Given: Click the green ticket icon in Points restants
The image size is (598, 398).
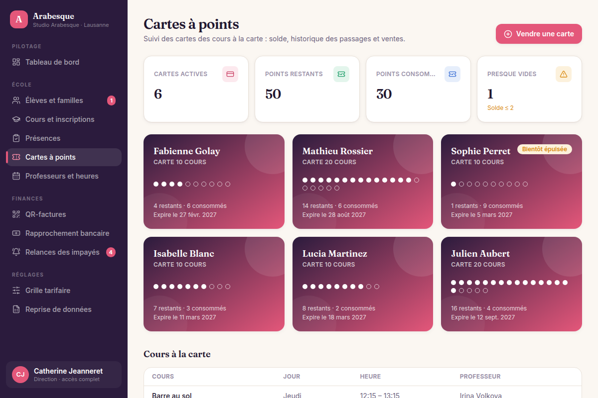Looking at the screenshot, I should [341, 74].
